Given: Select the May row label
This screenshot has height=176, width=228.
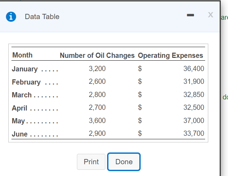Looking at the screenshot, I should [18, 121].
